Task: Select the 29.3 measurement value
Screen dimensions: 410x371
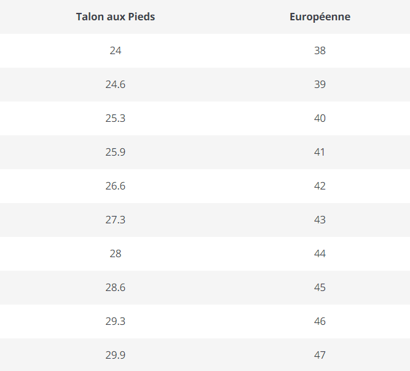Action: 116,321
